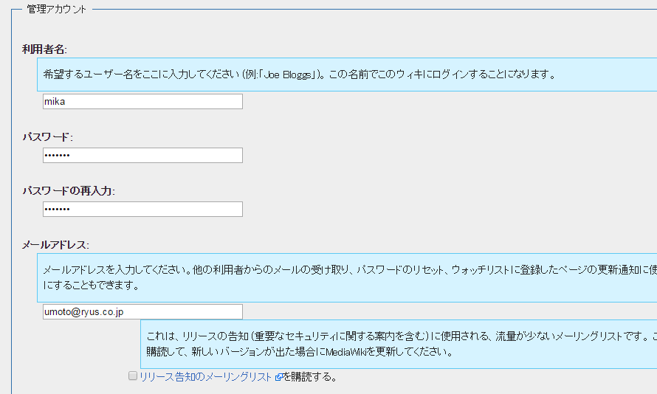657x394 pixels.
Task: Click the を購読する checkbox label text
Action: 311,377
